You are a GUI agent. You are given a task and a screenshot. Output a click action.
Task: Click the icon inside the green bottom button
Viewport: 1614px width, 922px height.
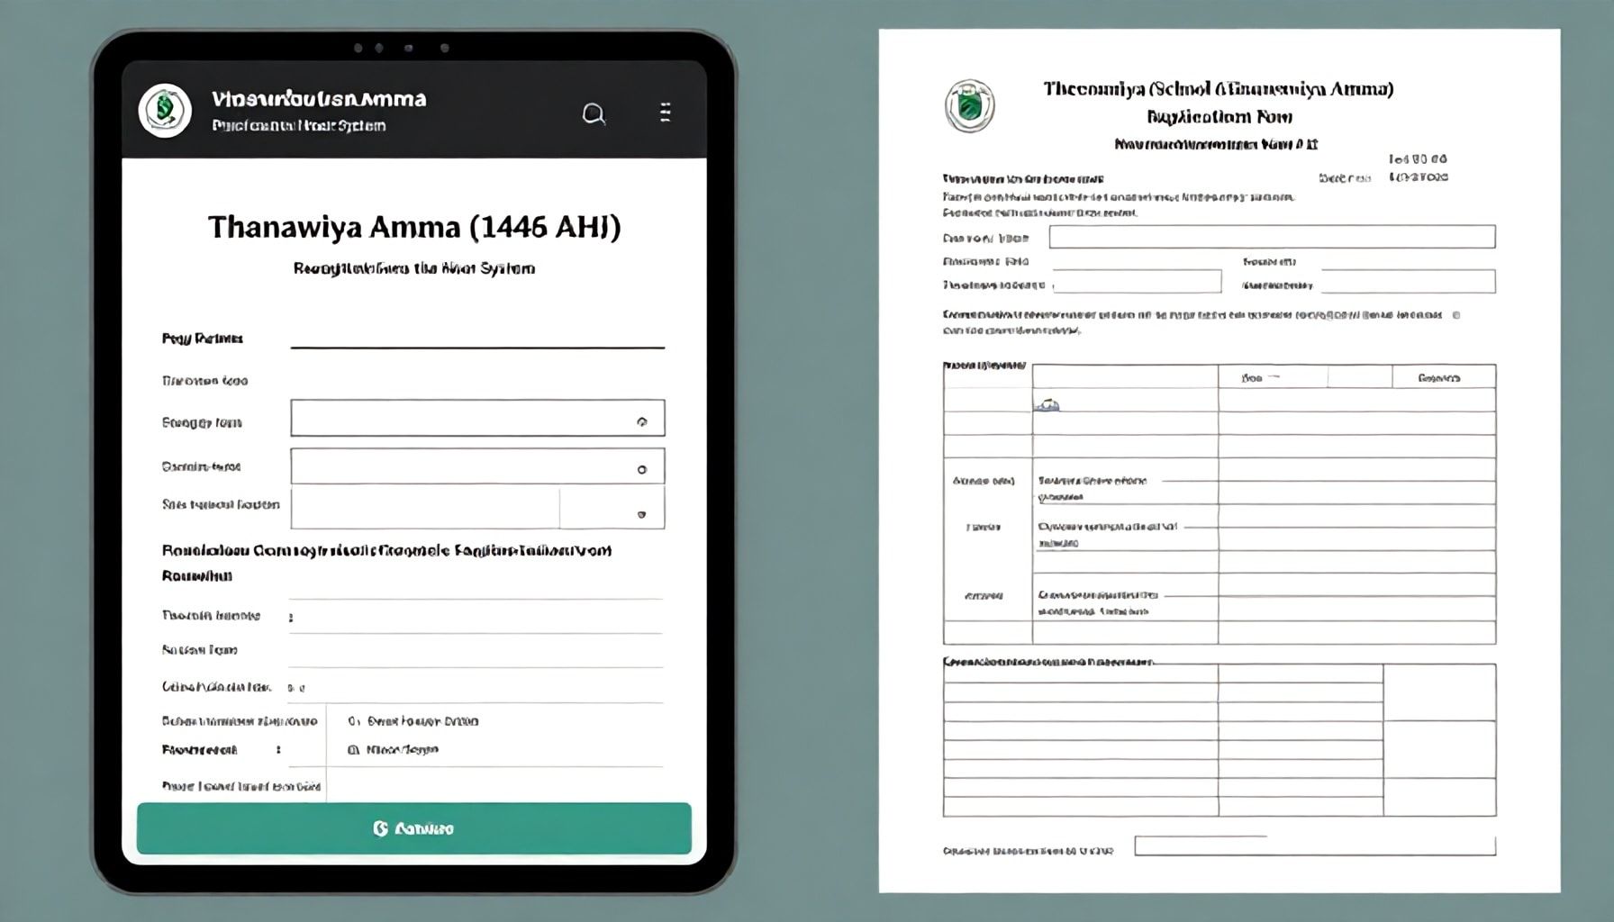pos(380,828)
